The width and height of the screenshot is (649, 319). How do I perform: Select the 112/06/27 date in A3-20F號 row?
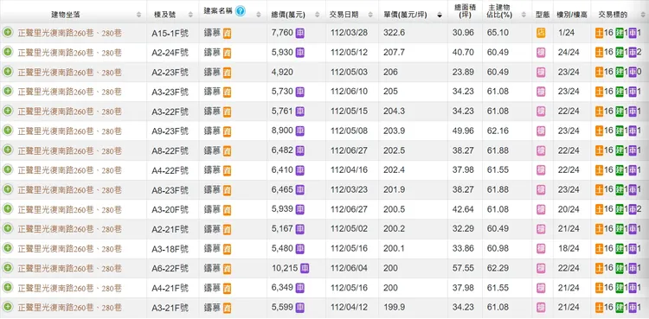pos(349,209)
